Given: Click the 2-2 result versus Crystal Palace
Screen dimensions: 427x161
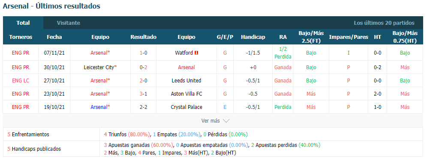Looking at the screenshot, I should [x=144, y=107].
